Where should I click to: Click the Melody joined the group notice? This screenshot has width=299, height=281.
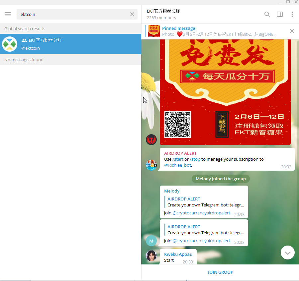click(221, 179)
